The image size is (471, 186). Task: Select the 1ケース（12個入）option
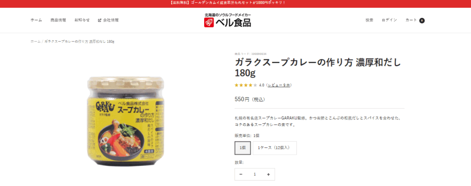(x=275, y=148)
